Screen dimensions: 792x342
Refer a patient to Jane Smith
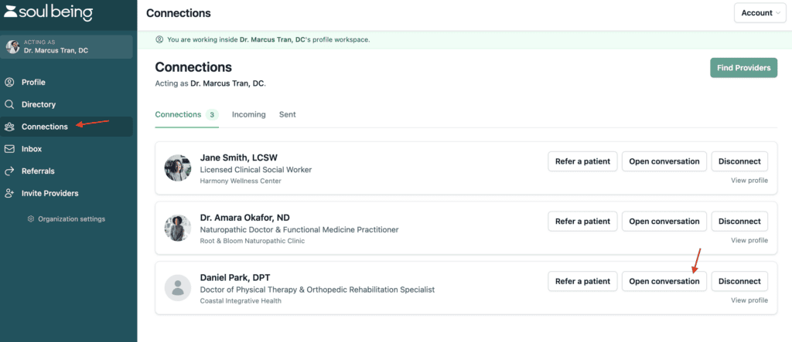coord(582,161)
